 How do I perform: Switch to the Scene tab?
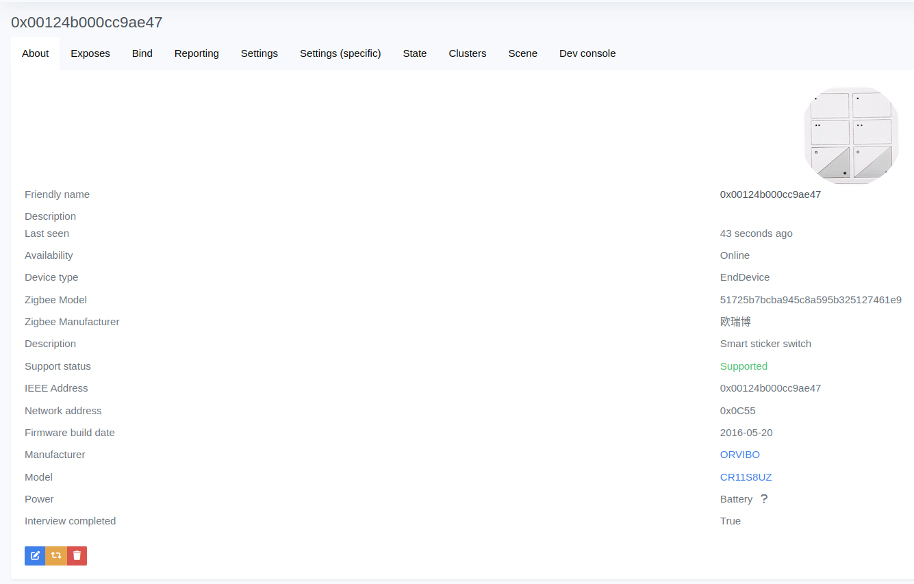tap(522, 53)
